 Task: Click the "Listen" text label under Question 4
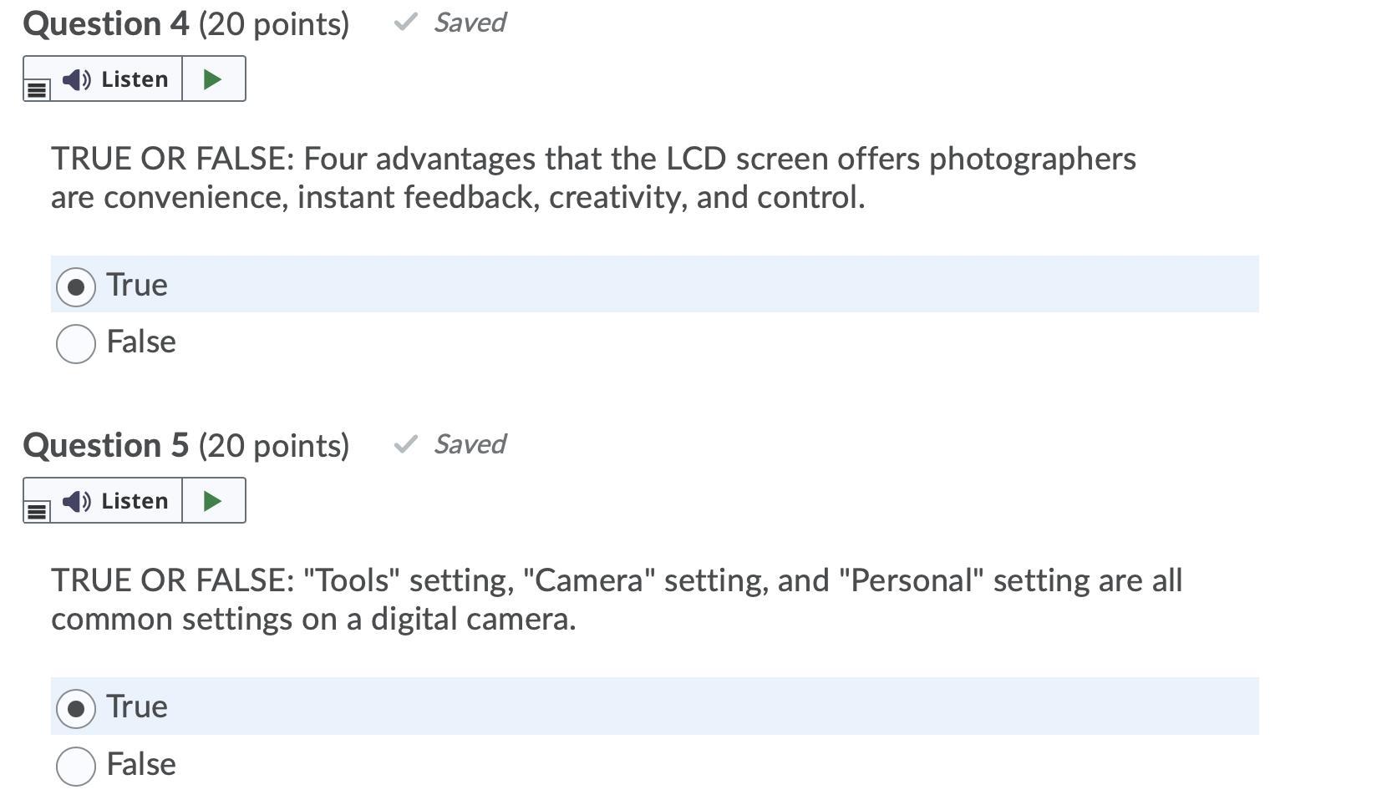pyautogui.click(x=135, y=79)
